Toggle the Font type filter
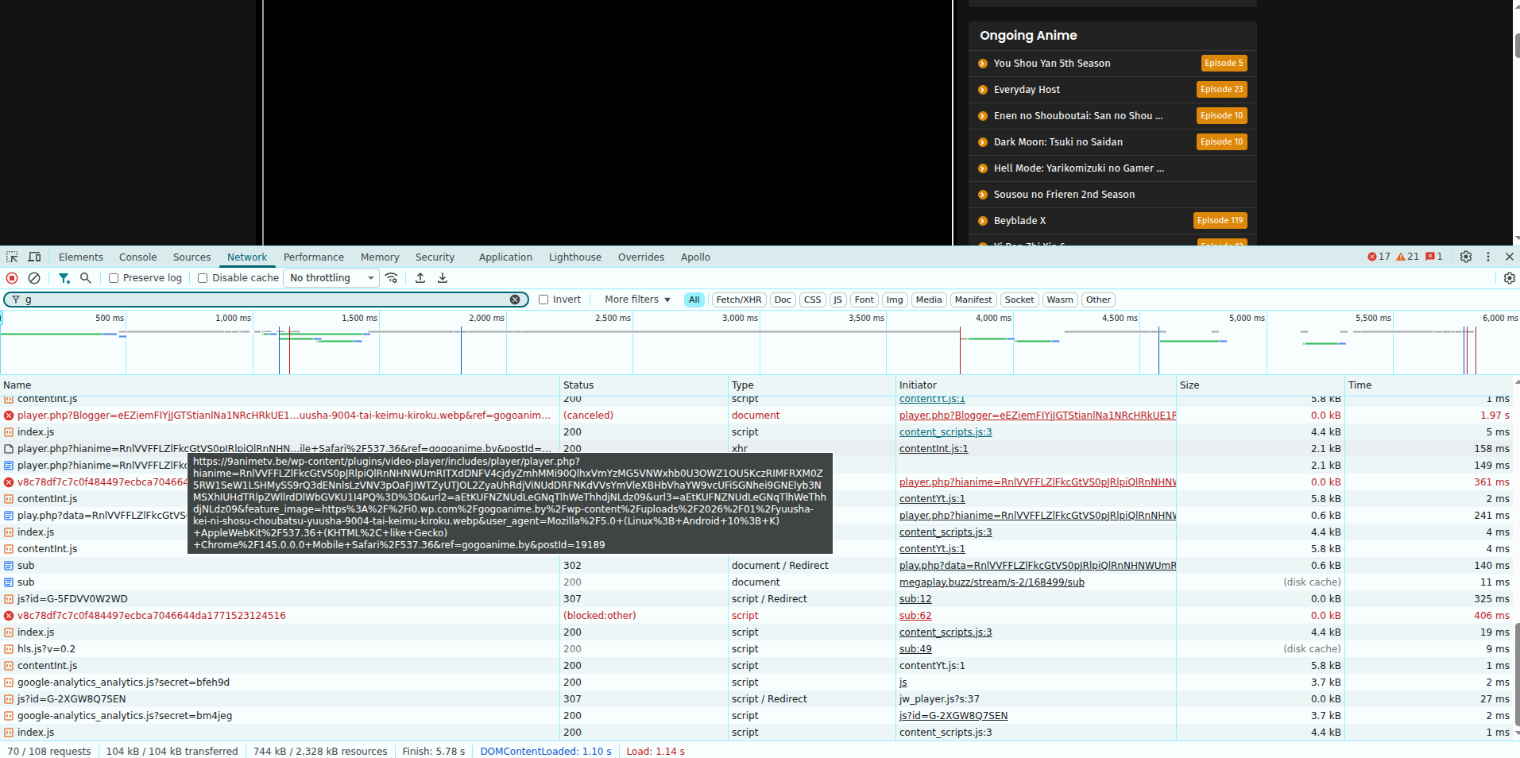 tap(864, 300)
